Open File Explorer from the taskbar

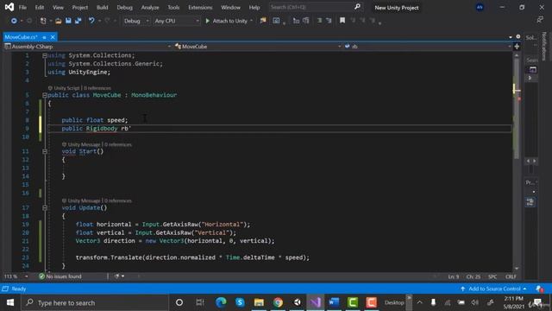coord(259,302)
